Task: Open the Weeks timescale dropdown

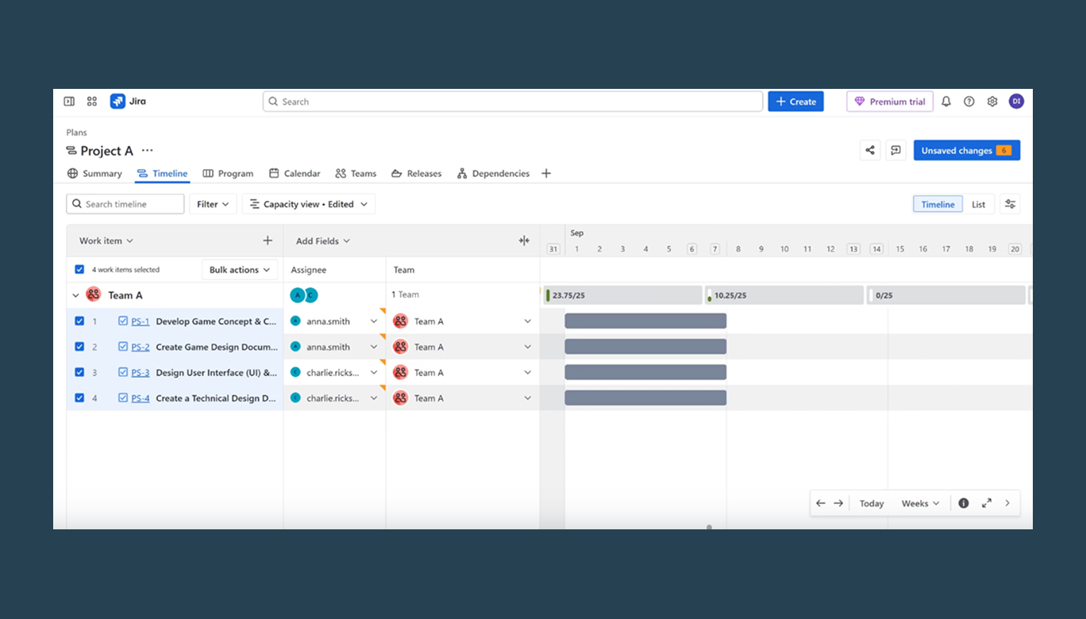Action: coord(920,503)
